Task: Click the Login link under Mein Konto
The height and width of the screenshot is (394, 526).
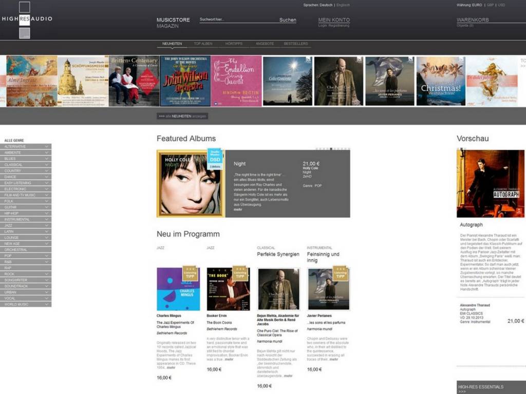Action: click(323, 26)
